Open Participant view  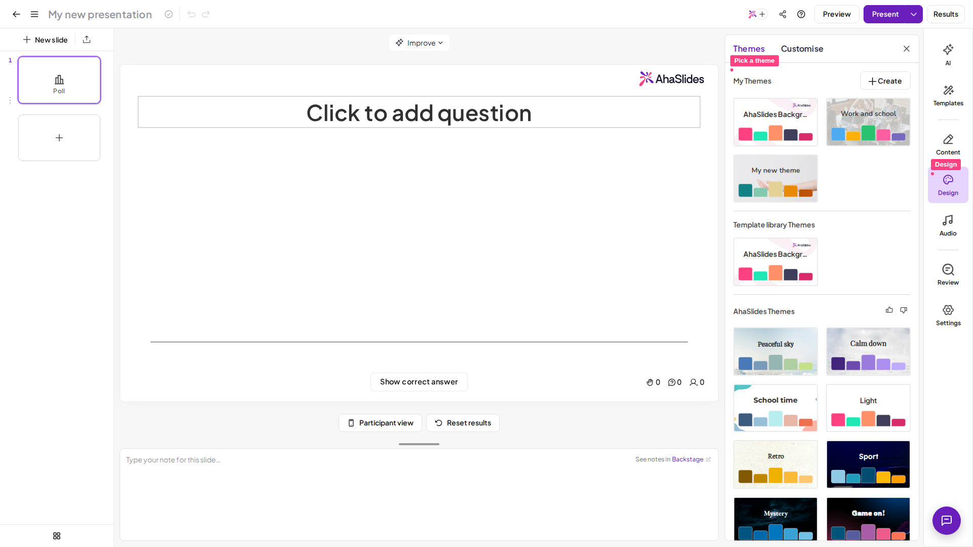[x=380, y=423]
